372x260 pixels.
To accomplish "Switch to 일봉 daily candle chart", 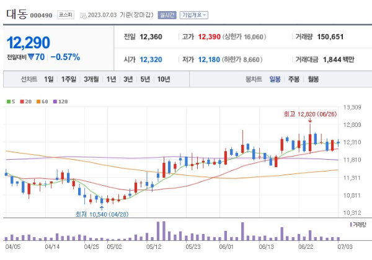I will [x=275, y=79].
